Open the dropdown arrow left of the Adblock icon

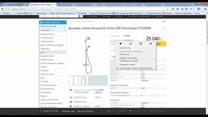pyautogui.click(x=194, y=9)
